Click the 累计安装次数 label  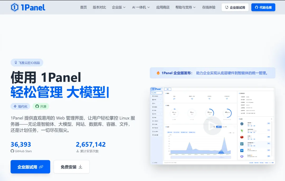point(89,151)
